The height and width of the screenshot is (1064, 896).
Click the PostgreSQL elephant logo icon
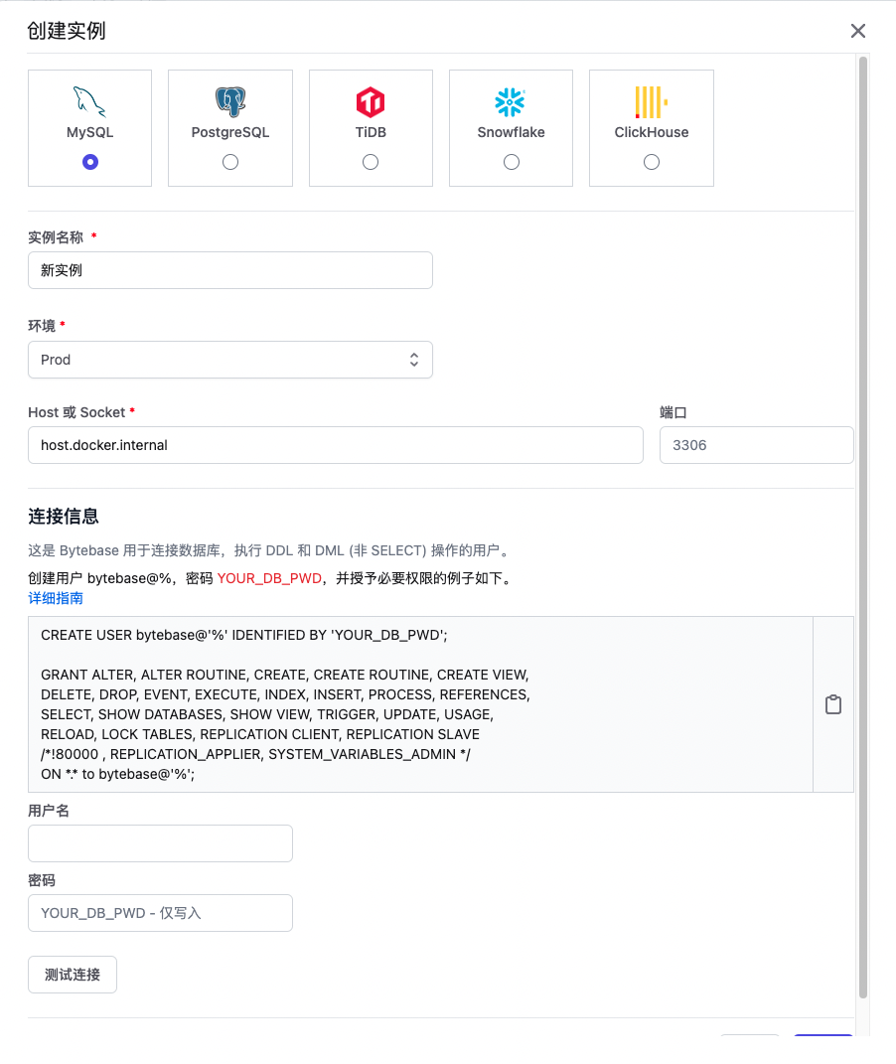(230, 101)
